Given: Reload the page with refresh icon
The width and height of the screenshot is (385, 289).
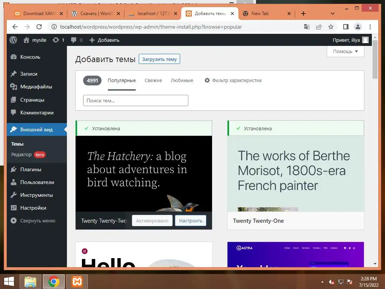Looking at the screenshot, I should coord(39,27).
